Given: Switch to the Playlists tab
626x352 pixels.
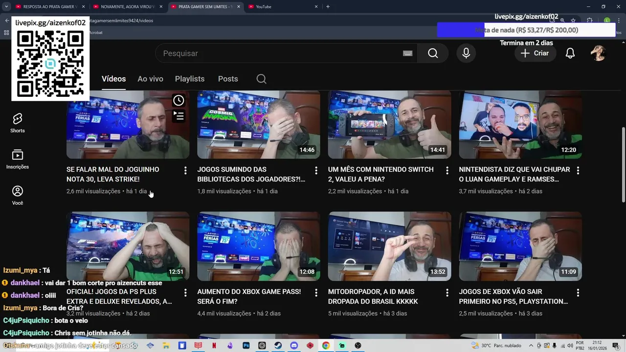Looking at the screenshot, I should click(x=190, y=79).
